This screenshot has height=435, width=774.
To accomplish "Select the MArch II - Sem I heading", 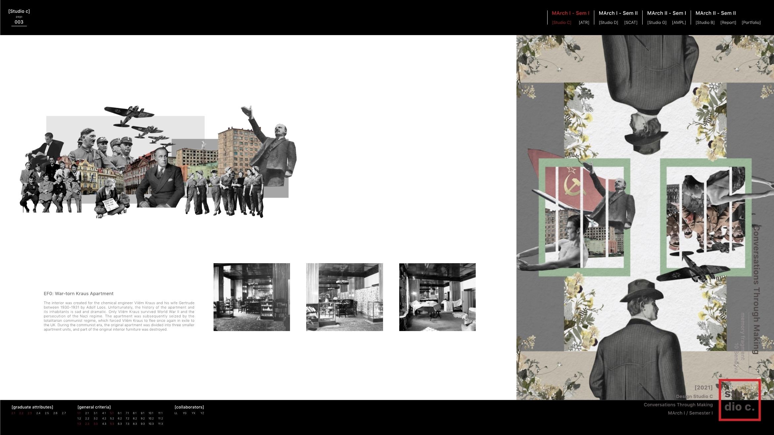I will tap(666, 13).
